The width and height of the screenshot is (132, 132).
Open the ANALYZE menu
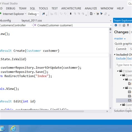(x=91, y=8)
